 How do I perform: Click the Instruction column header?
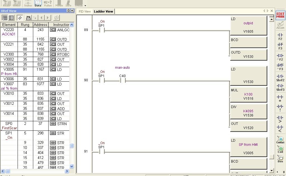(59, 25)
